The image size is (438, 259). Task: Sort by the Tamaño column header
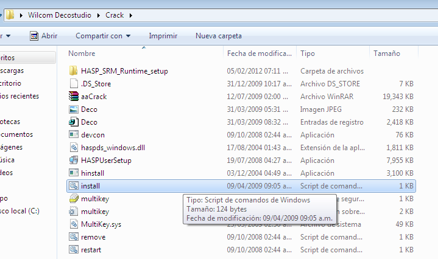(387, 54)
